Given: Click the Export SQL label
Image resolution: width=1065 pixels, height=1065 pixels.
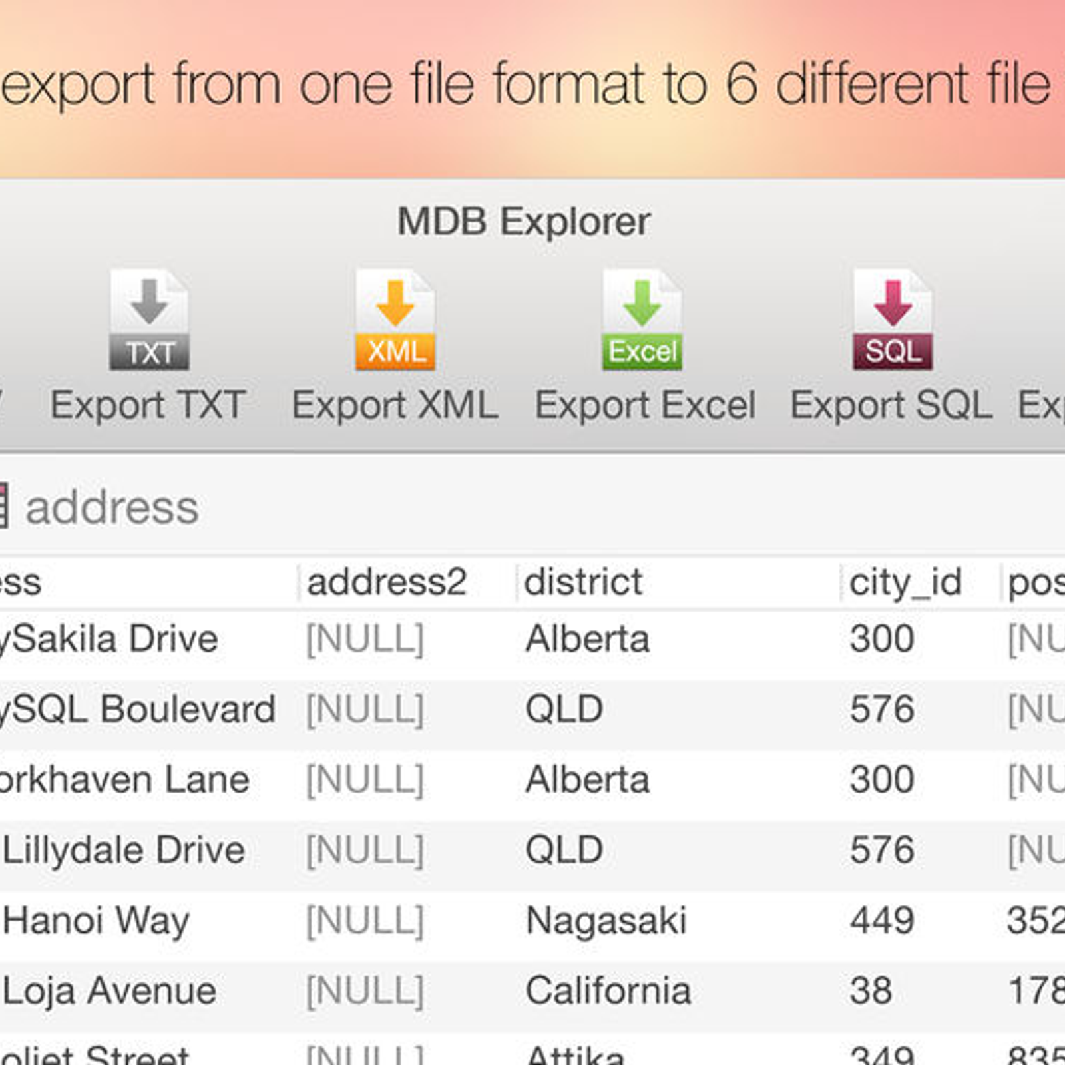Looking at the screenshot, I should tap(891, 405).
